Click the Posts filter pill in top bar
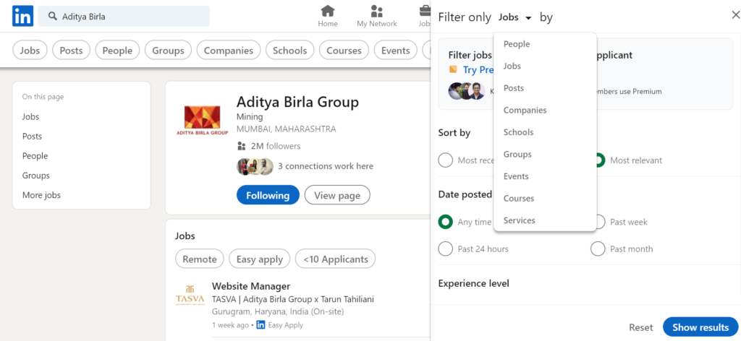The height and width of the screenshot is (341, 741). (x=71, y=50)
